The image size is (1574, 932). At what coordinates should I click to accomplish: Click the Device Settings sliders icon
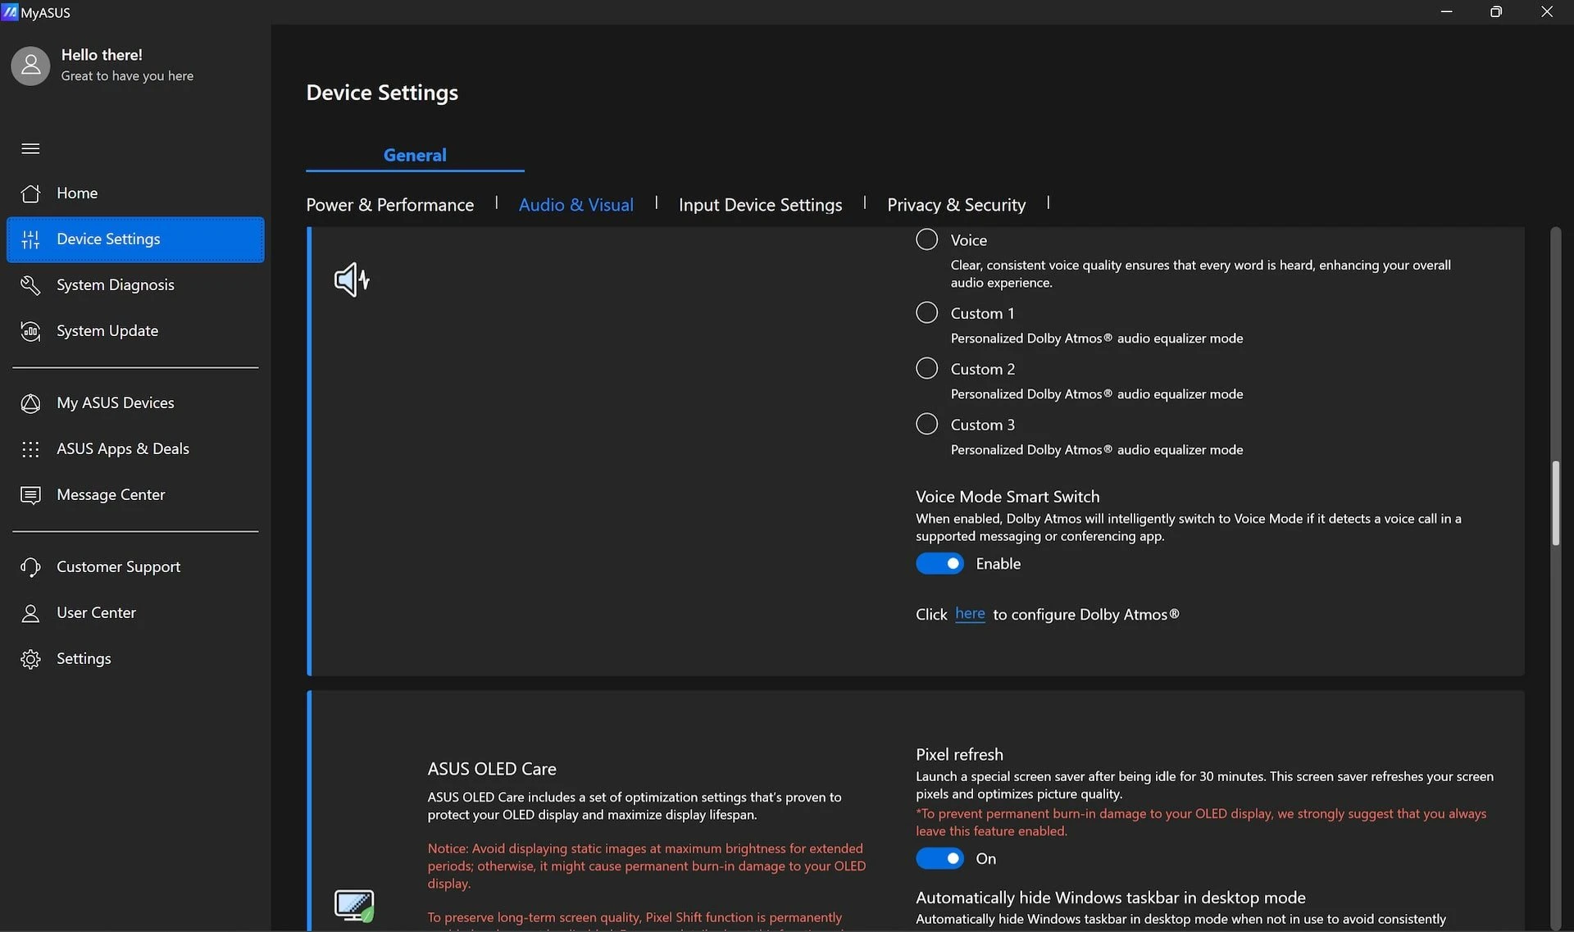pos(30,239)
